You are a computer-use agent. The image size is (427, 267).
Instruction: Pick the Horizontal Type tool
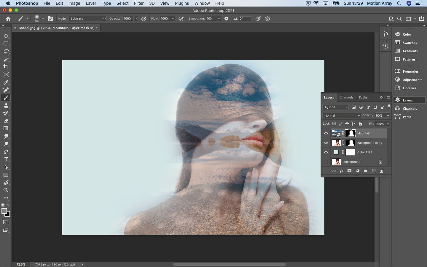(6, 159)
